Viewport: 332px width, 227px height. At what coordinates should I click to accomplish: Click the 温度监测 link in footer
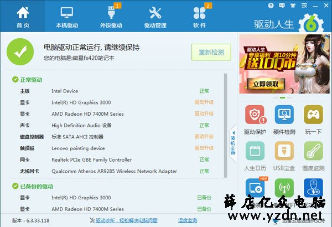point(188,220)
